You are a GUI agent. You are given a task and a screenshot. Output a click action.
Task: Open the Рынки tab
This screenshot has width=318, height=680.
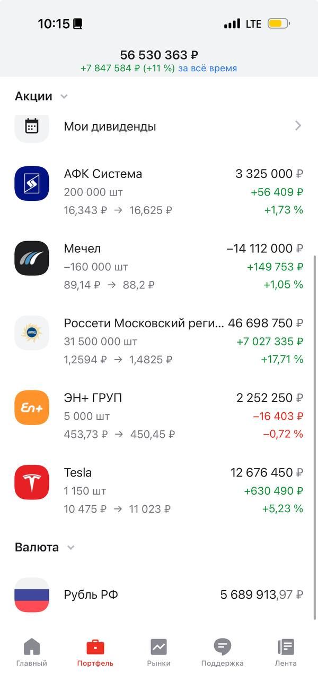158,652
